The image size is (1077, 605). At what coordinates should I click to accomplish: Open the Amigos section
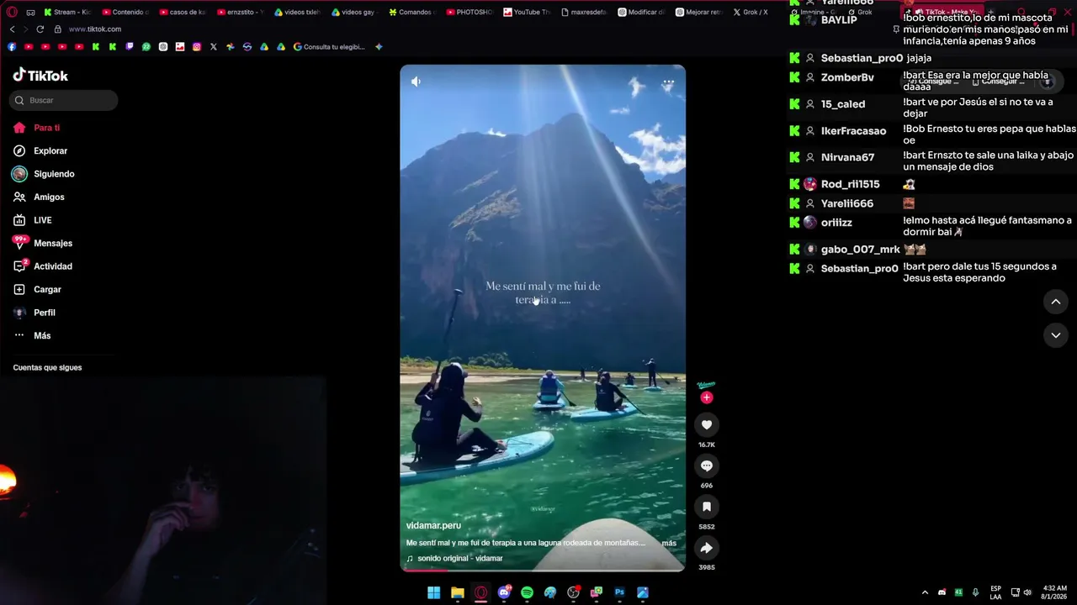tap(38, 197)
